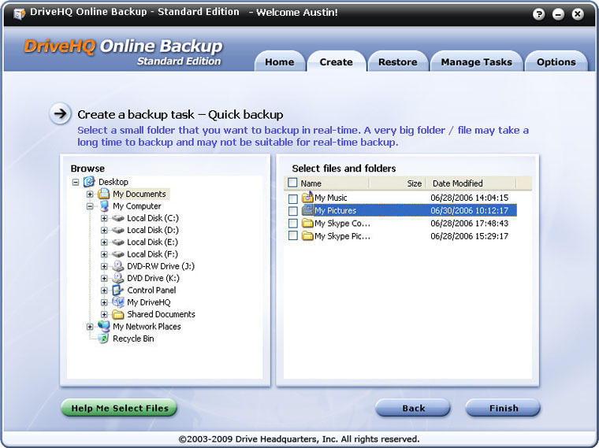Viewport: 599px width, 448px height.
Task: Click the DVD Drive (K:) disc icon
Action: (x=118, y=278)
